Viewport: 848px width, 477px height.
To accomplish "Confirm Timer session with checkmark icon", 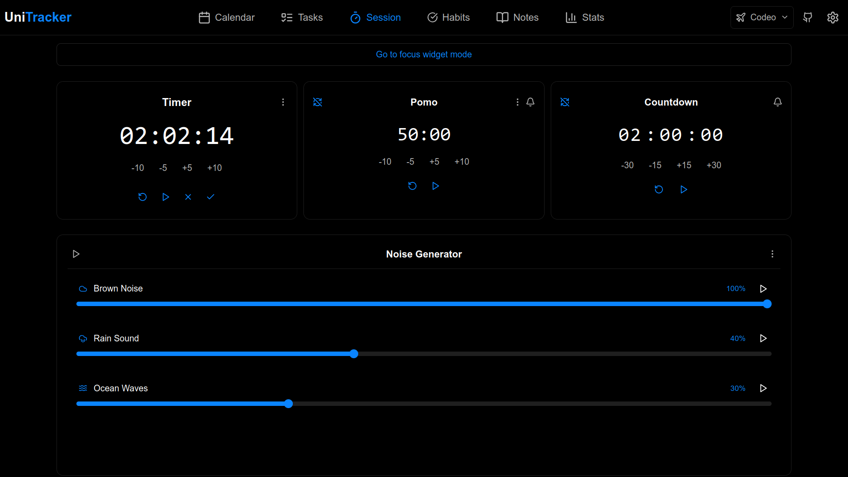I will pos(211,197).
